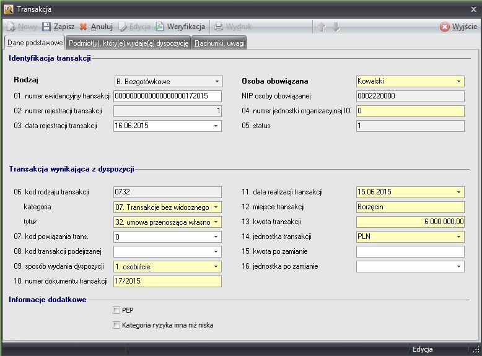Open the jednostka transakcji PLN dropdown

point(459,237)
